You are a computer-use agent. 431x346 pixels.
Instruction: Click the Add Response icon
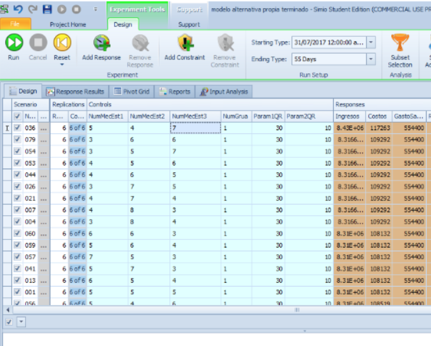[x=101, y=43]
